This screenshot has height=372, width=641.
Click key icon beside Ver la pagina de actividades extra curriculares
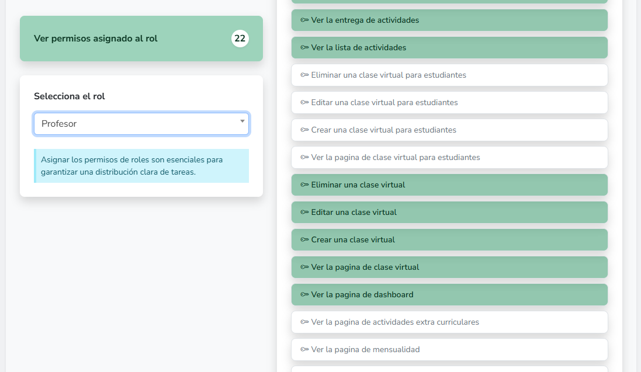[x=304, y=322]
